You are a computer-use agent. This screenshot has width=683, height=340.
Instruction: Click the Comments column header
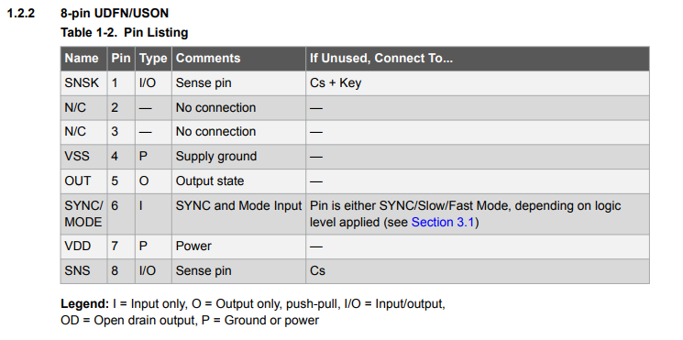(x=238, y=59)
